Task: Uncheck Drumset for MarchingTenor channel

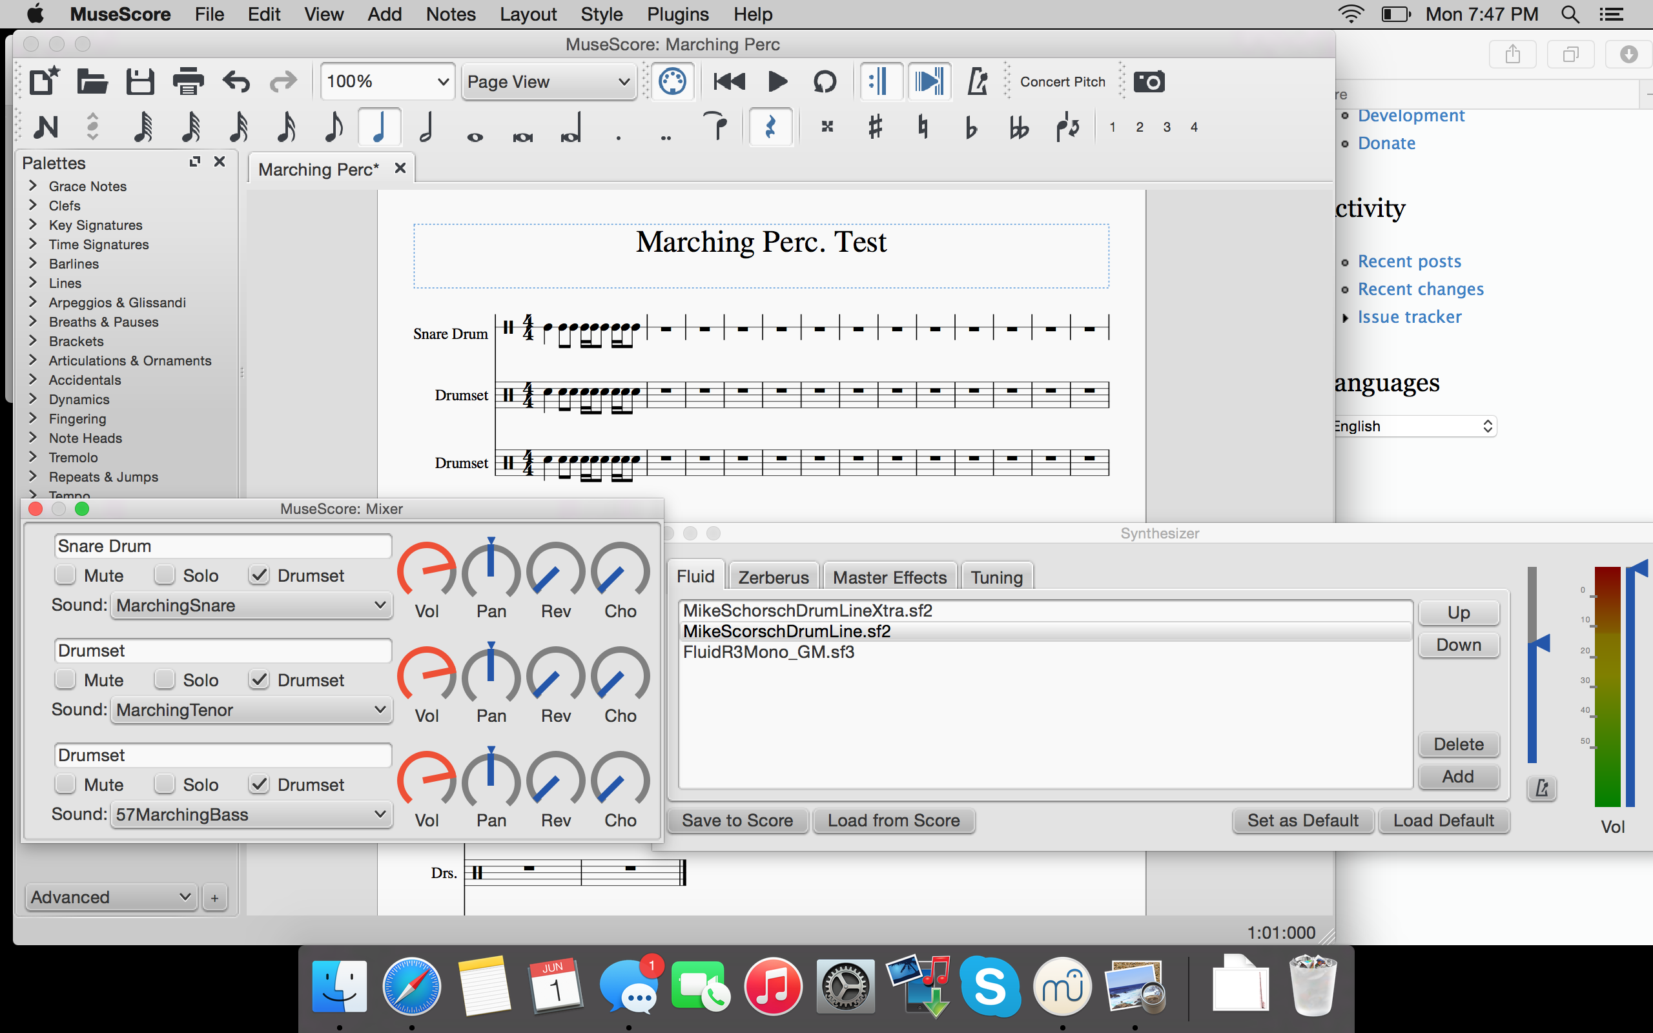Action: click(x=259, y=680)
